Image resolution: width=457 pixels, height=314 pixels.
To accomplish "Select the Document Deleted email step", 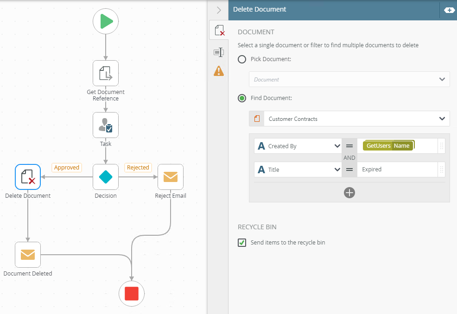I will pos(28,255).
